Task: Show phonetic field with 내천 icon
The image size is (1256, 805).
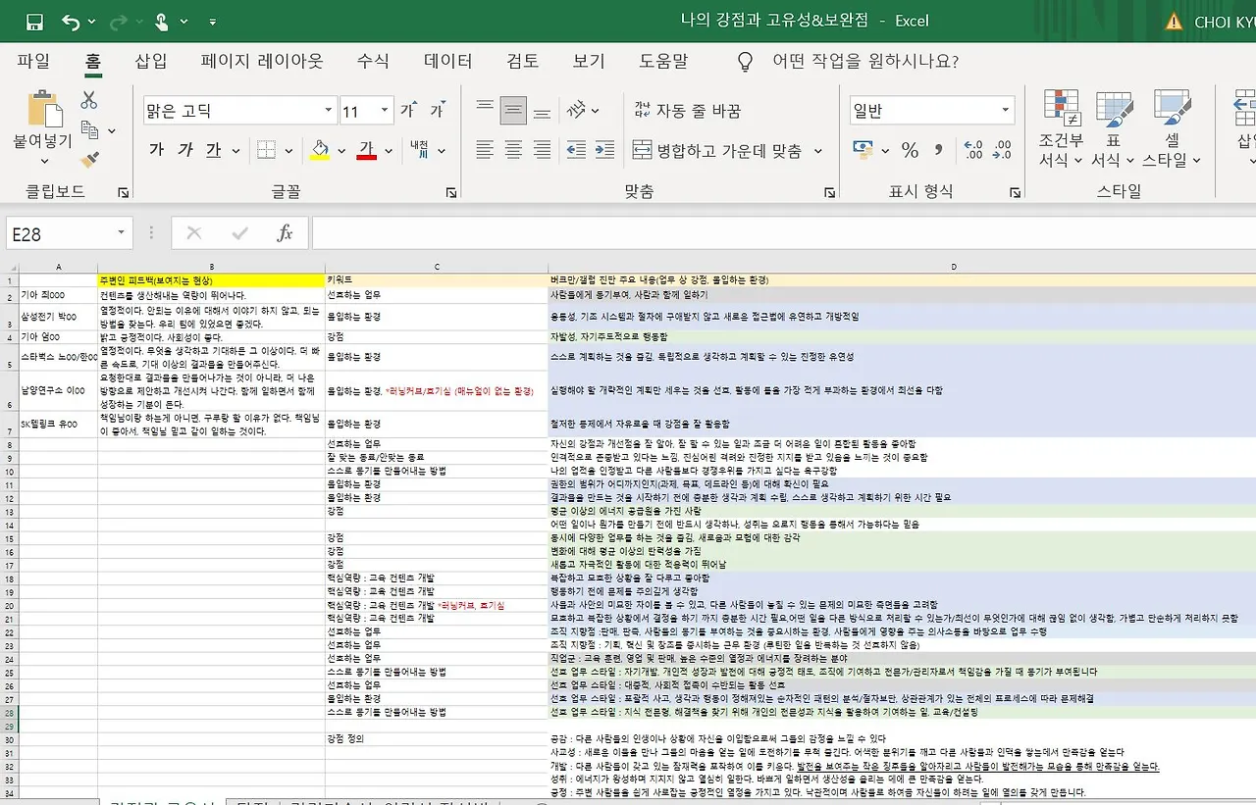Action: point(420,150)
